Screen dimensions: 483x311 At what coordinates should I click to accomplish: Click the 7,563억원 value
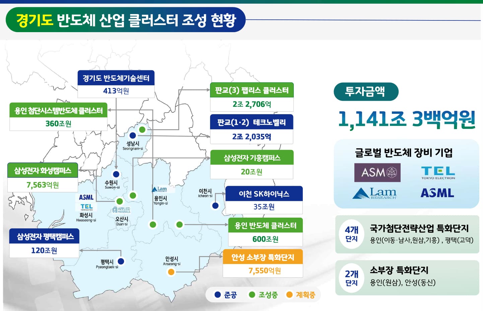pyautogui.click(x=43, y=185)
